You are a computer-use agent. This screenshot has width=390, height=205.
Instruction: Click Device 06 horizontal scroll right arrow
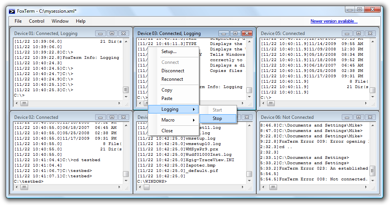coord(366,187)
